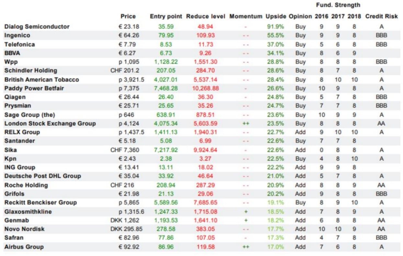403x256 pixels.
Task: Click the Momentum column header
Action: [246, 16]
